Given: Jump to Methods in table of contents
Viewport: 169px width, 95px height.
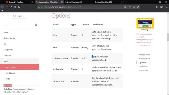Looking at the screenshot, I should coord(143,66).
